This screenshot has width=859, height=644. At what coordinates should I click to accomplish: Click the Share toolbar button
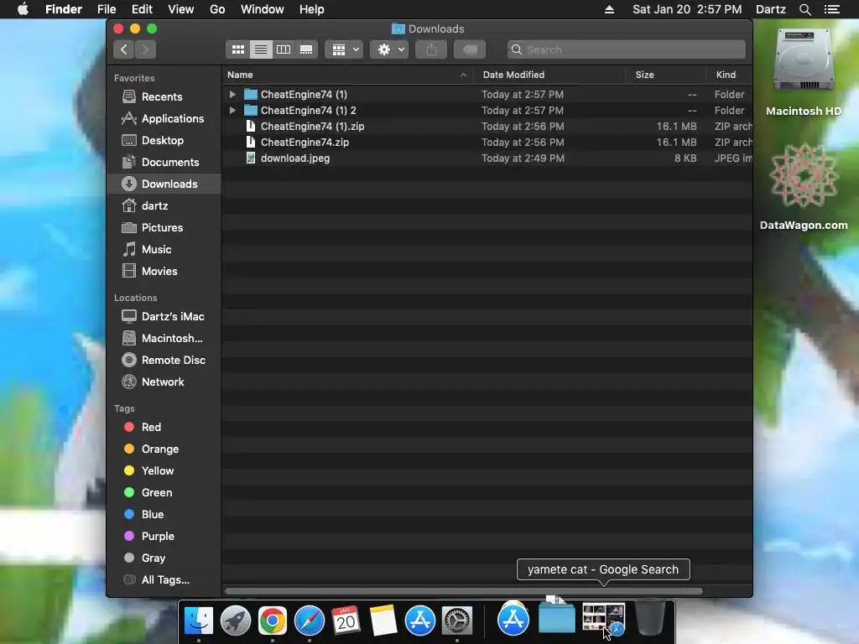pyautogui.click(x=431, y=49)
